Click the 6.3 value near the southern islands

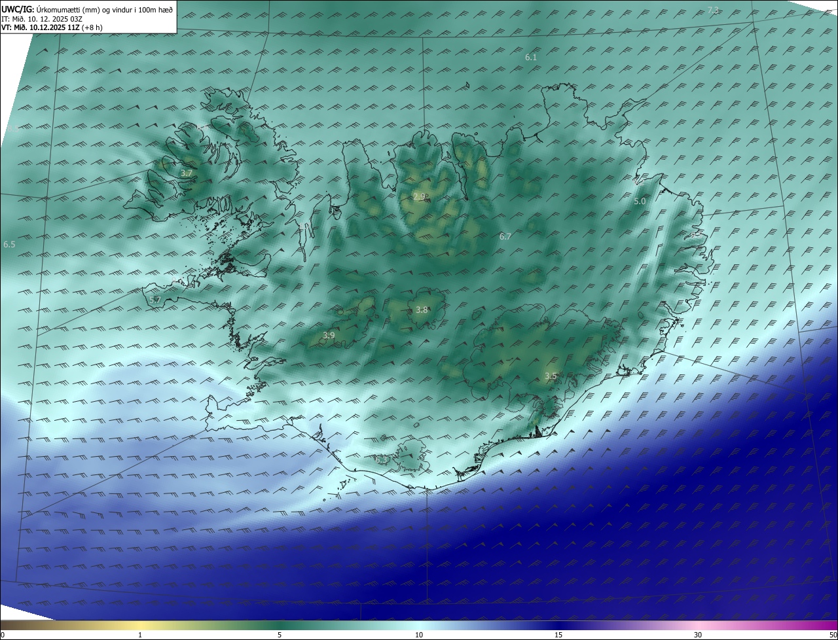click(x=381, y=460)
